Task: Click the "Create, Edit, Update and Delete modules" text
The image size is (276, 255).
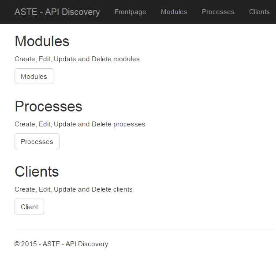Action: coord(77,59)
